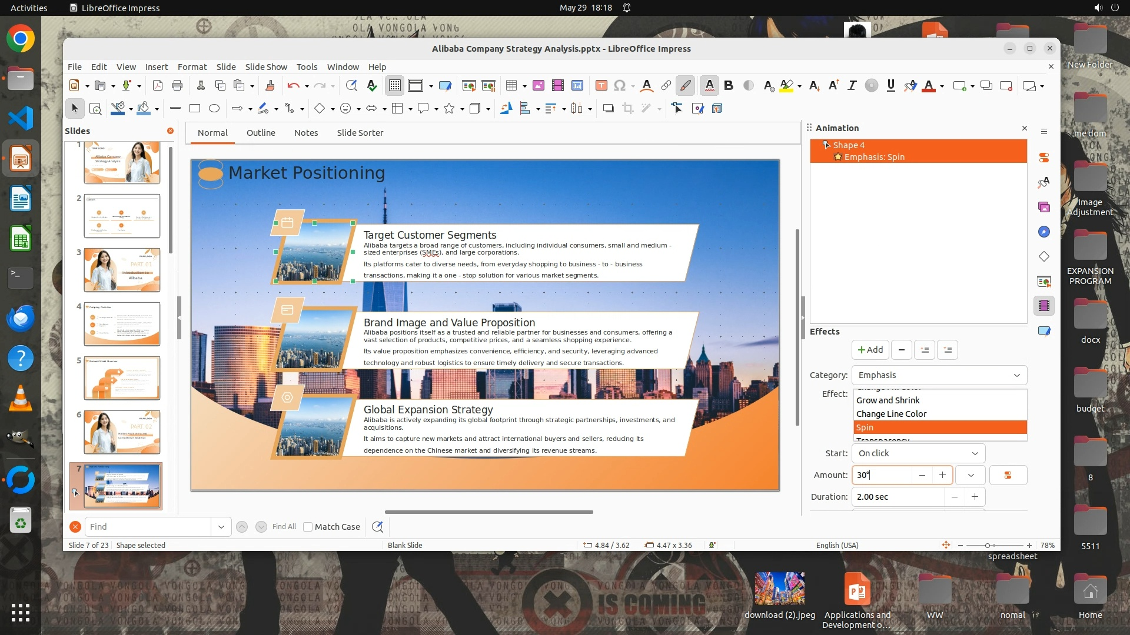
Task: Click the Bold formatting icon
Action: [729, 86]
